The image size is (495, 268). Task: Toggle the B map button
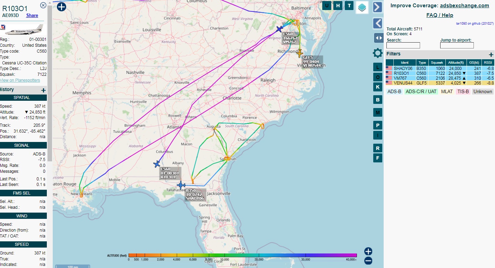378,100
